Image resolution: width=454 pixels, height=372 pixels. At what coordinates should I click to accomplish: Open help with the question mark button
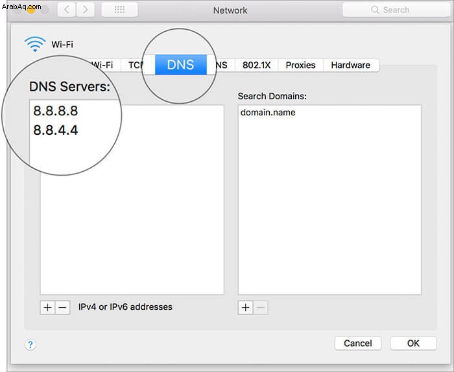click(x=30, y=345)
